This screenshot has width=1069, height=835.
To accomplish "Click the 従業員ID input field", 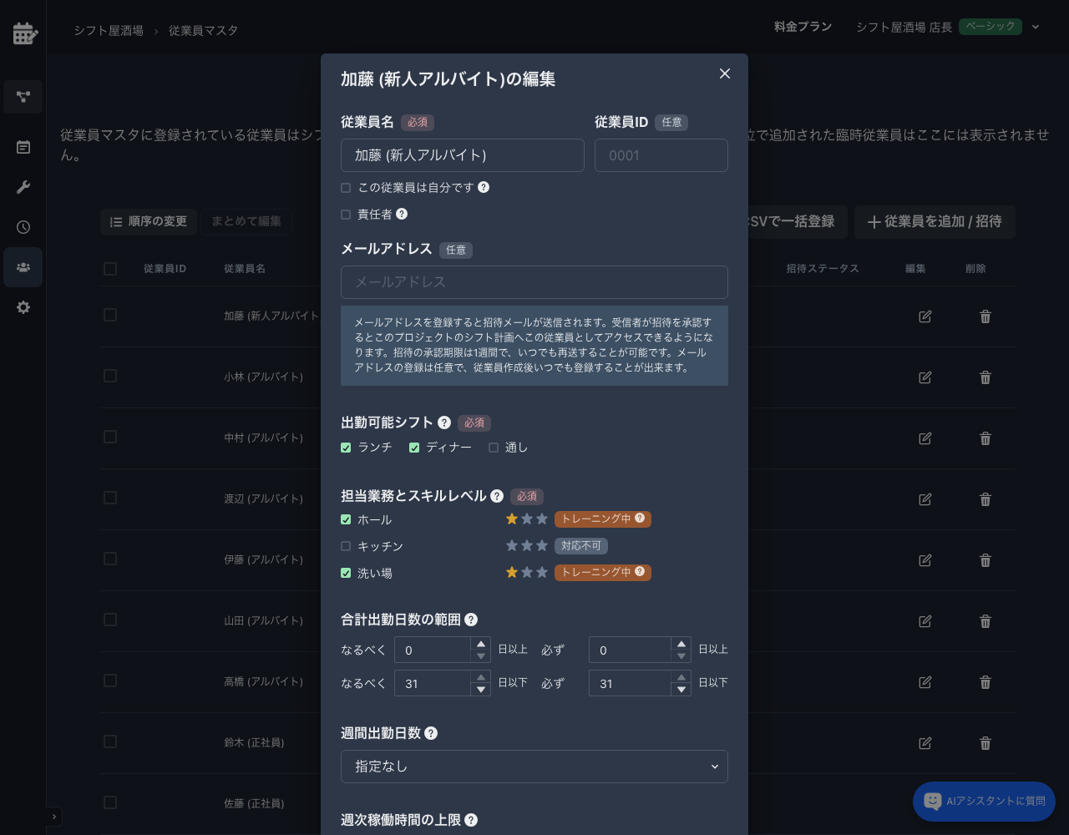I will coord(661,155).
